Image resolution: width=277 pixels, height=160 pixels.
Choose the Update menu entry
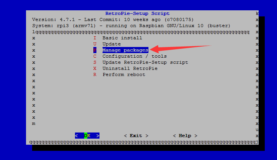[111, 44]
